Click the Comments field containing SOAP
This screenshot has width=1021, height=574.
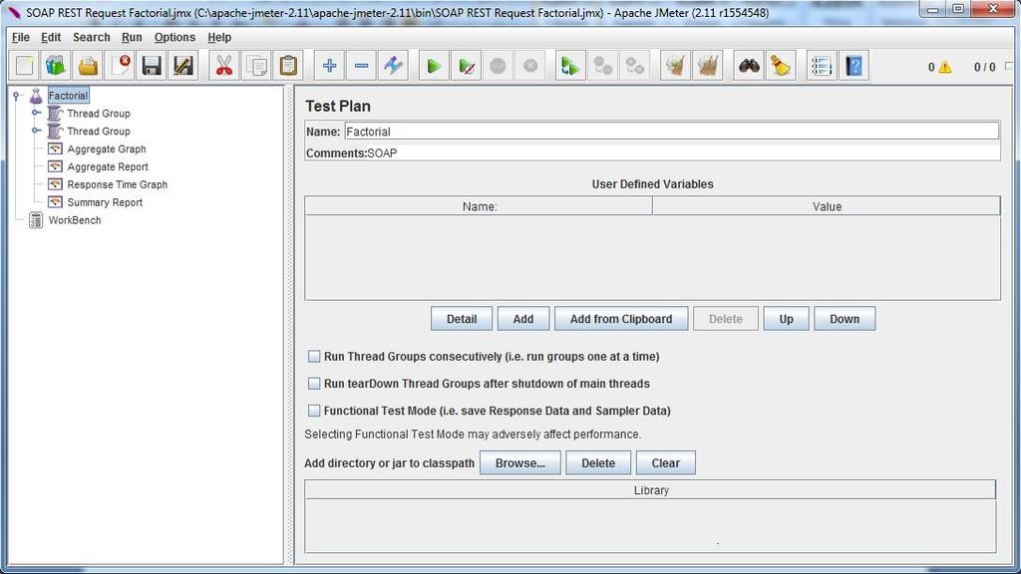coord(684,152)
